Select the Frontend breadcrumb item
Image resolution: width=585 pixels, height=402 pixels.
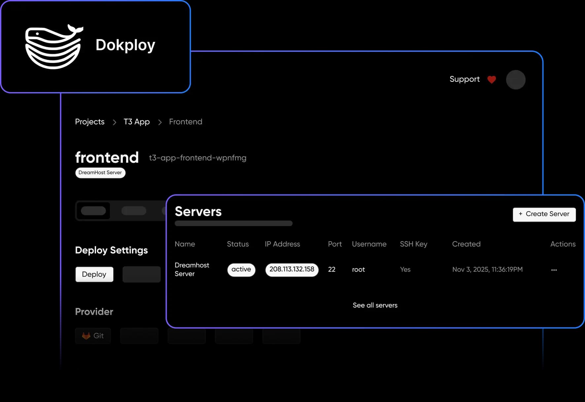coord(186,122)
